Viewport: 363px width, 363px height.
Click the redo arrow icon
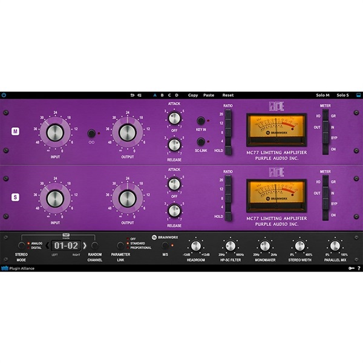[x=139, y=95]
